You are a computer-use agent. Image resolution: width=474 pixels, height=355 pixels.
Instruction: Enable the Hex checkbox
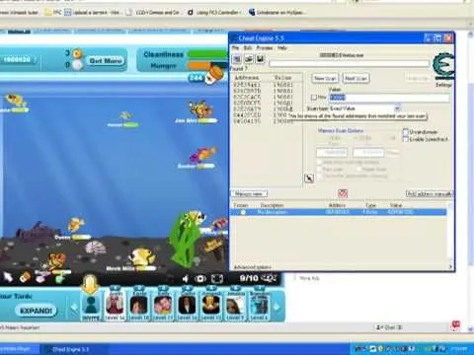[x=314, y=98]
